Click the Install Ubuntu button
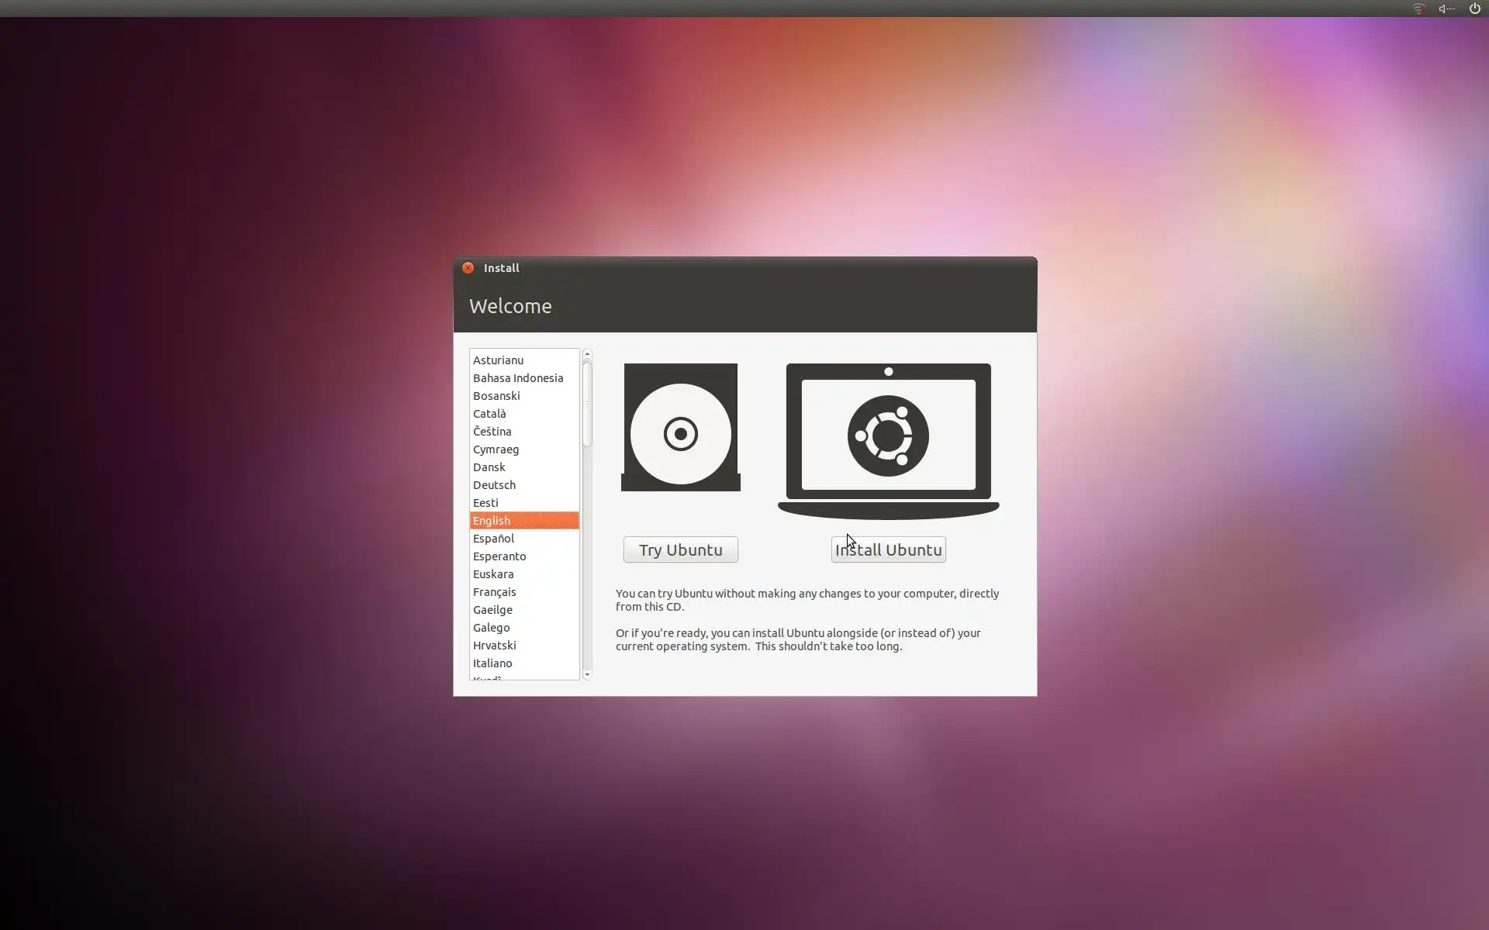The image size is (1489, 930). pyautogui.click(x=888, y=549)
